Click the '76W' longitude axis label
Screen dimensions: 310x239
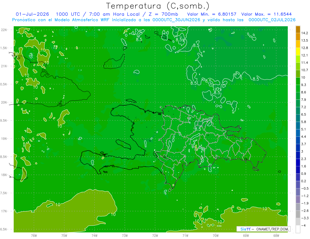[34, 235]
